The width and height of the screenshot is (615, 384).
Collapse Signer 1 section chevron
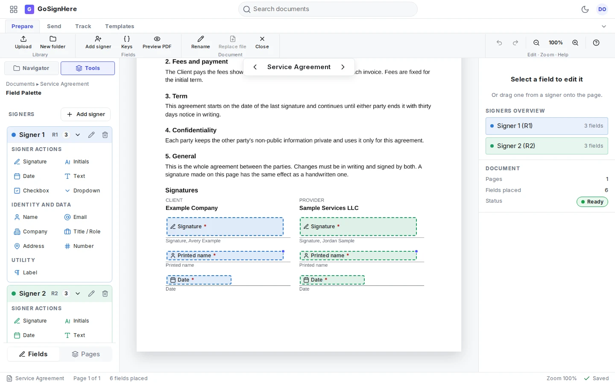point(78,135)
